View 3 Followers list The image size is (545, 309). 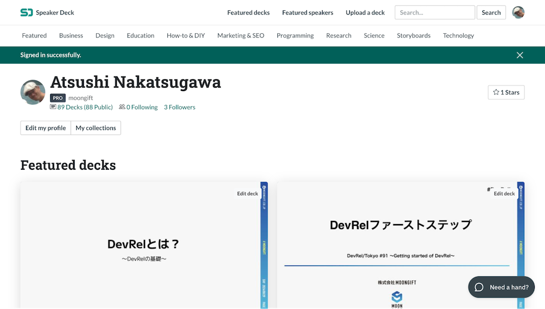pyautogui.click(x=180, y=107)
